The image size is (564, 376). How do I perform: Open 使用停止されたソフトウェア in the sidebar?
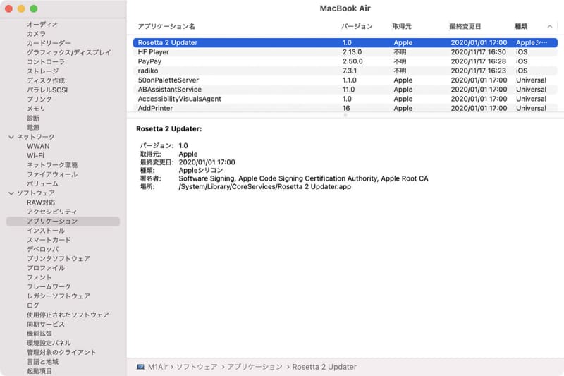click(x=68, y=315)
